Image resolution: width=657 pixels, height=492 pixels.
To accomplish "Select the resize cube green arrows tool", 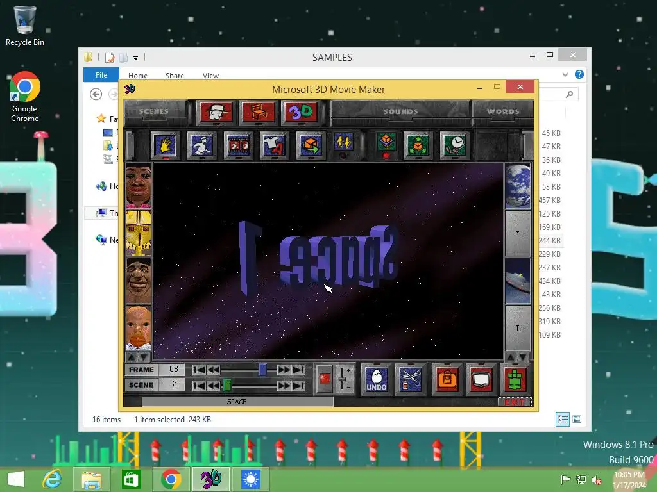I will [418, 145].
